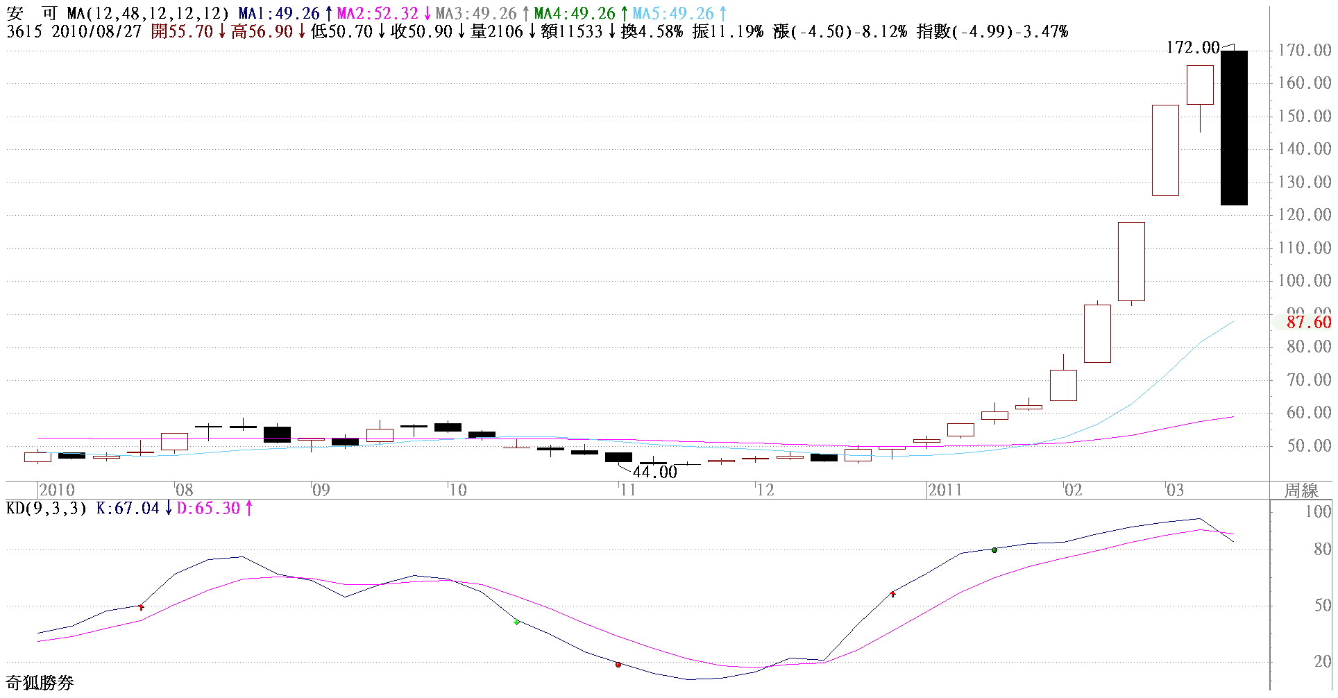Click the green diamond marker on the falling K line
1338x698 pixels.
pos(516,622)
